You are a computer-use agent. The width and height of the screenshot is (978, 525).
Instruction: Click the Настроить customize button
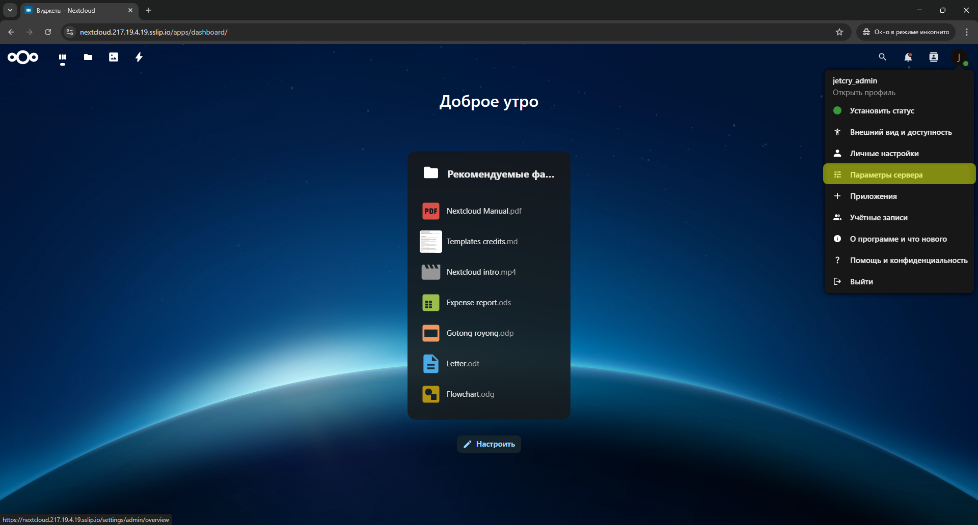(489, 444)
